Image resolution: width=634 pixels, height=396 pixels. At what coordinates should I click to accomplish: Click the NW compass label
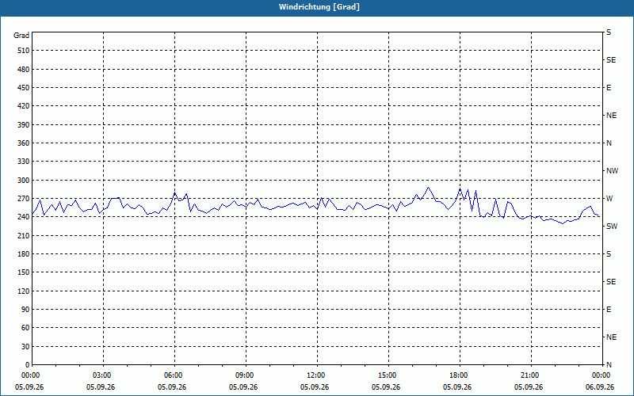pyautogui.click(x=612, y=171)
